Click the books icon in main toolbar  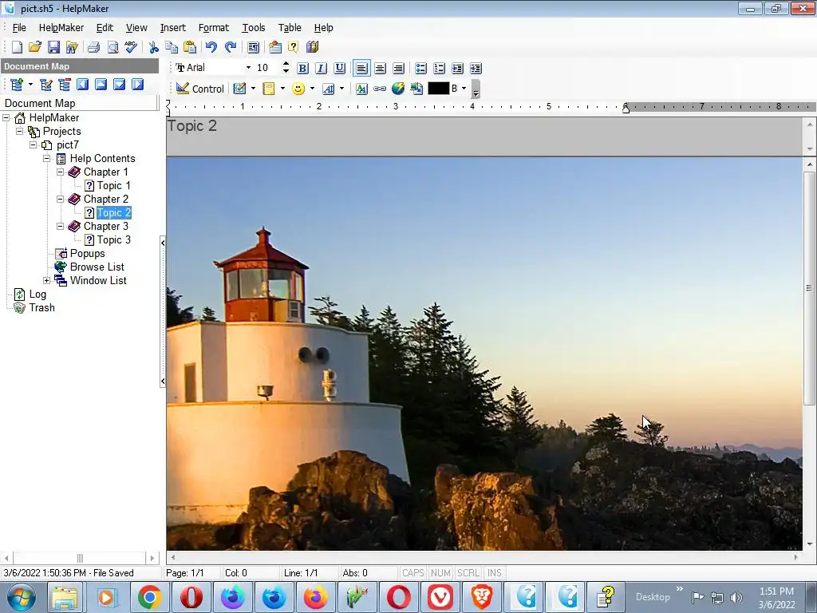coord(312,47)
